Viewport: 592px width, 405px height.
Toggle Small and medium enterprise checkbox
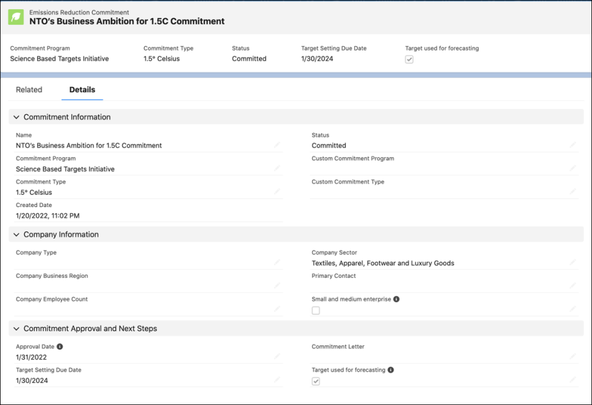316,310
